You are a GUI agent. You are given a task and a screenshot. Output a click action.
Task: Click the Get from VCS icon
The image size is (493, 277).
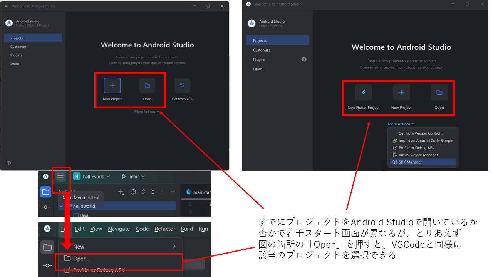(182, 85)
